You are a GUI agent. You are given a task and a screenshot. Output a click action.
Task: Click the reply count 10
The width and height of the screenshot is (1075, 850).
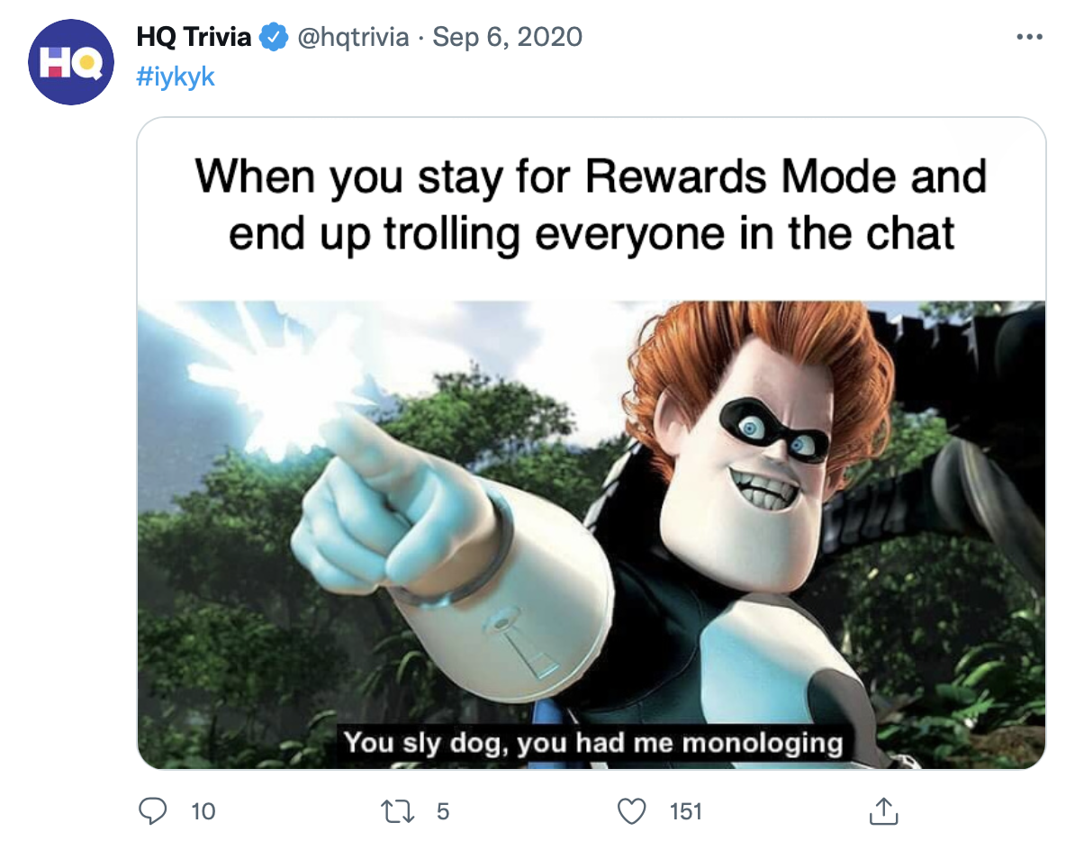203,811
